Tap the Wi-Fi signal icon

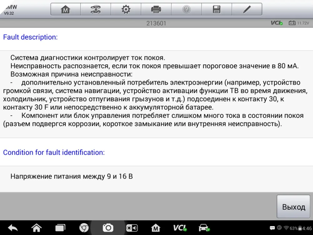286,228
